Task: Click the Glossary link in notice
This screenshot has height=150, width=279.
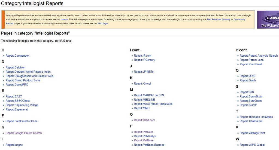Action: 226,20
